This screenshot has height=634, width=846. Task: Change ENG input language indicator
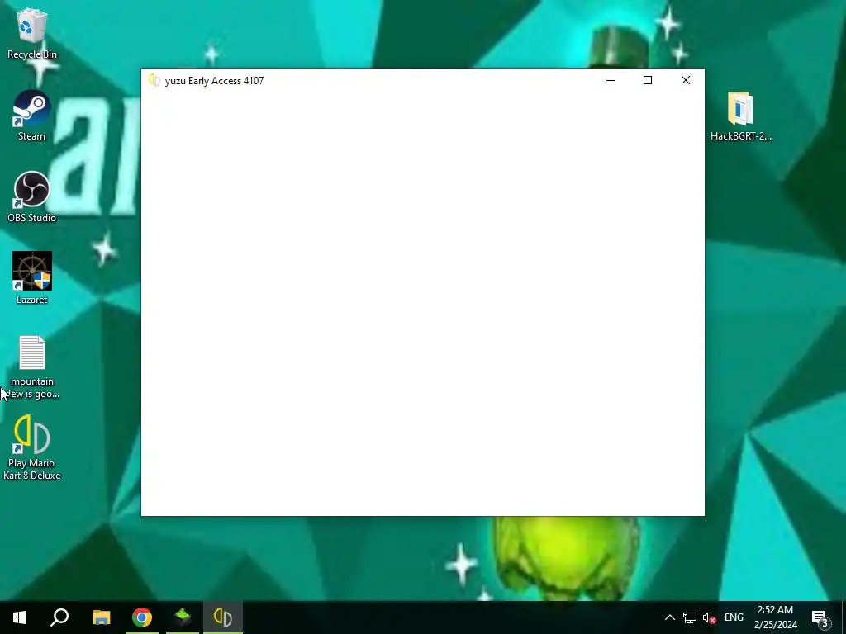pyautogui.click(x=734, y=617)
